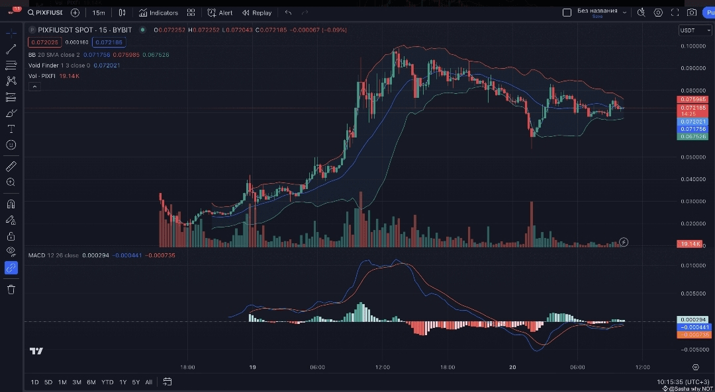Open the candlestick chart type menu
This screenshot has height=392, width=715.
click(122, 13)
